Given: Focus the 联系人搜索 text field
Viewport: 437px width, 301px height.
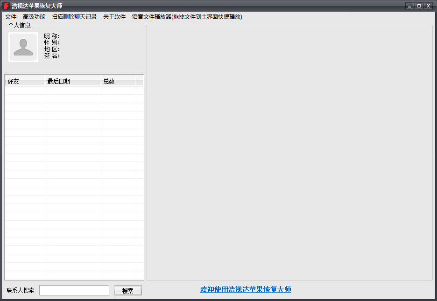Looking at the screenshot, I should tap(74, 290).
